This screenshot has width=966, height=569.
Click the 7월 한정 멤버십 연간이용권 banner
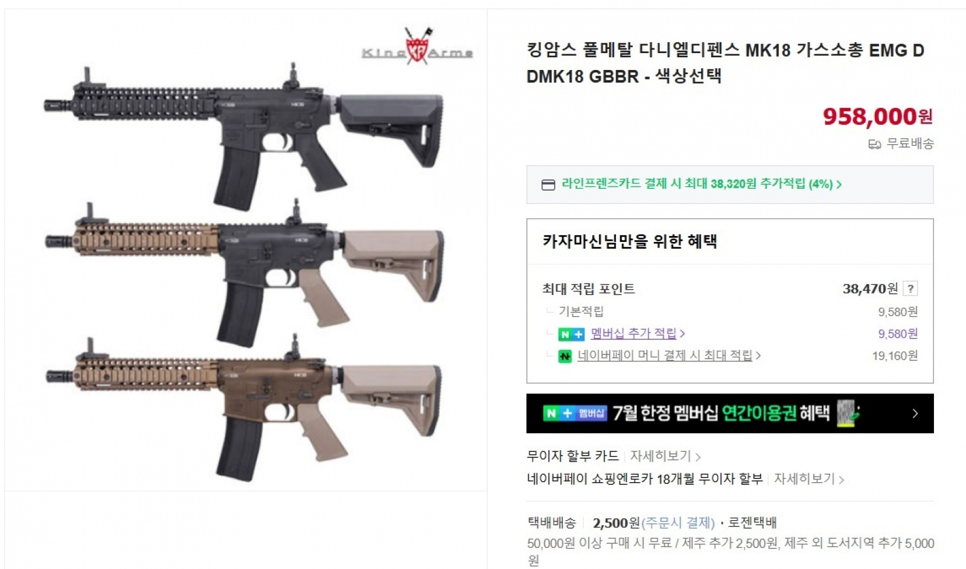point(730,413)
